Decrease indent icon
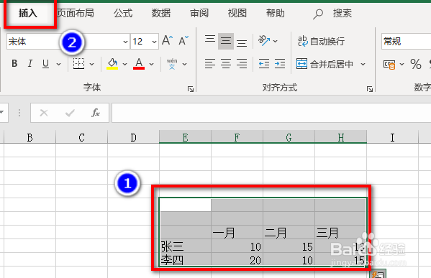The width and height of the screenshot is (431, 278). click(264, 64)
